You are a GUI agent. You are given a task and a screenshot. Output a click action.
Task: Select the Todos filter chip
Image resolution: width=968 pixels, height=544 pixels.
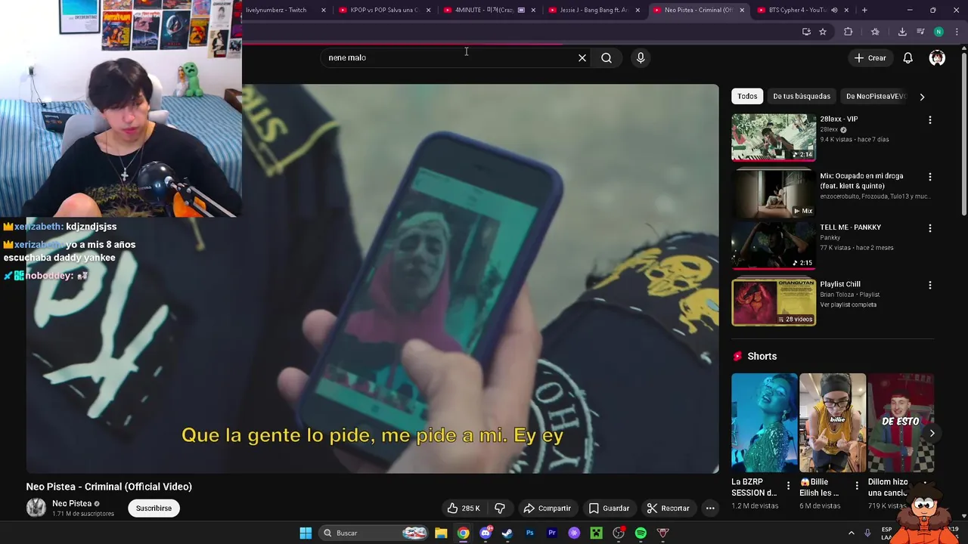coord(747,97)
